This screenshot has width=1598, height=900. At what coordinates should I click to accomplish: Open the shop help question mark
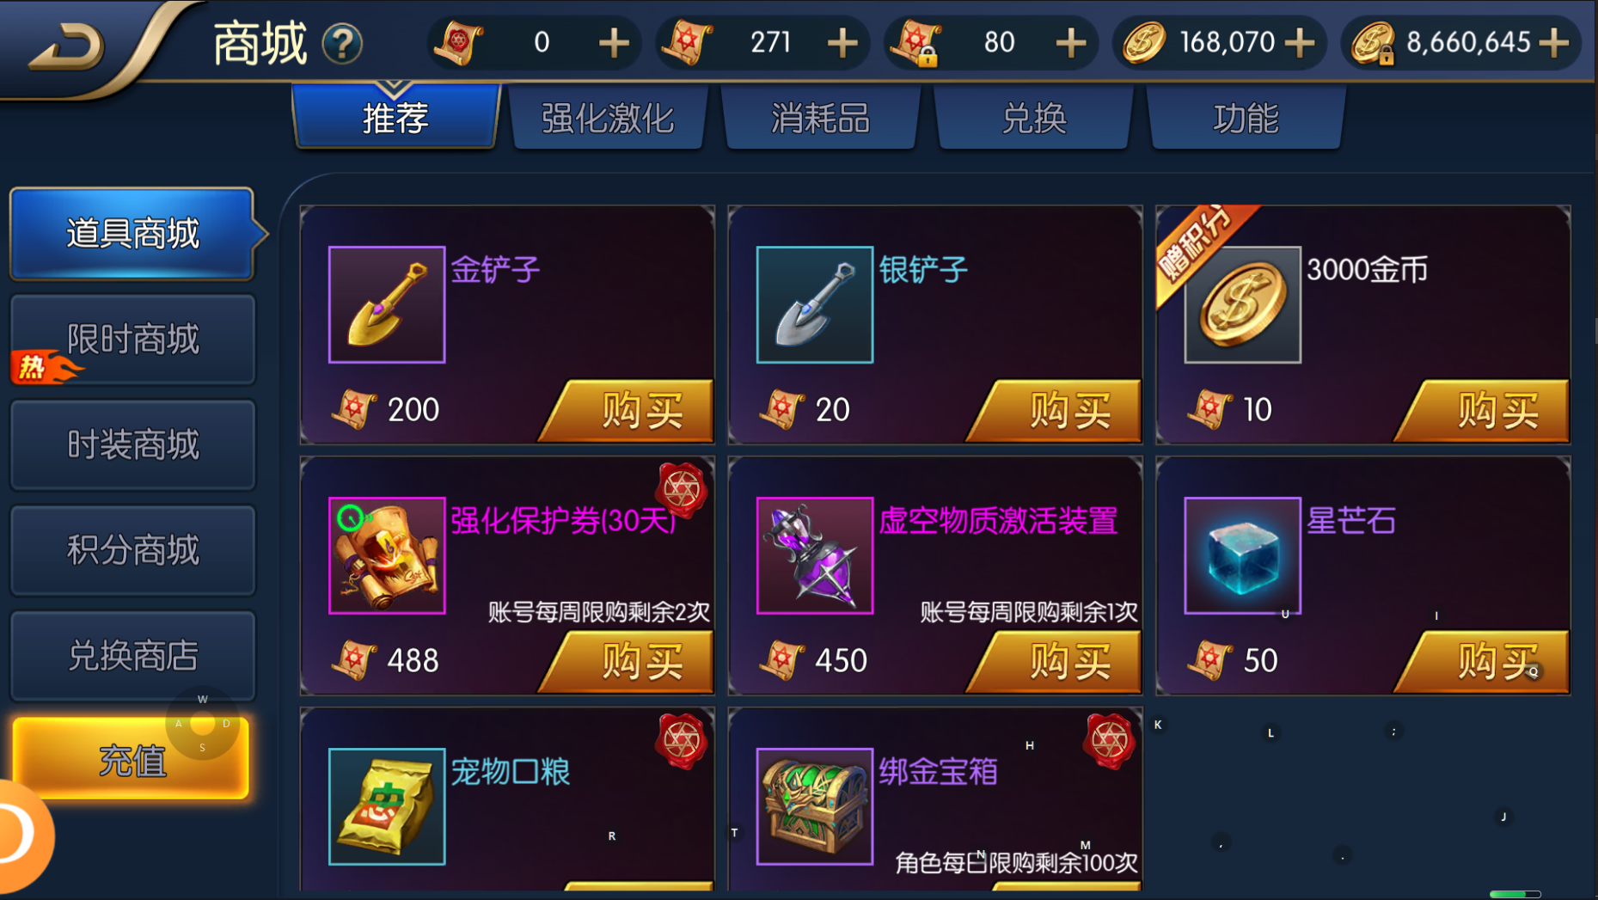click(342, 44)
